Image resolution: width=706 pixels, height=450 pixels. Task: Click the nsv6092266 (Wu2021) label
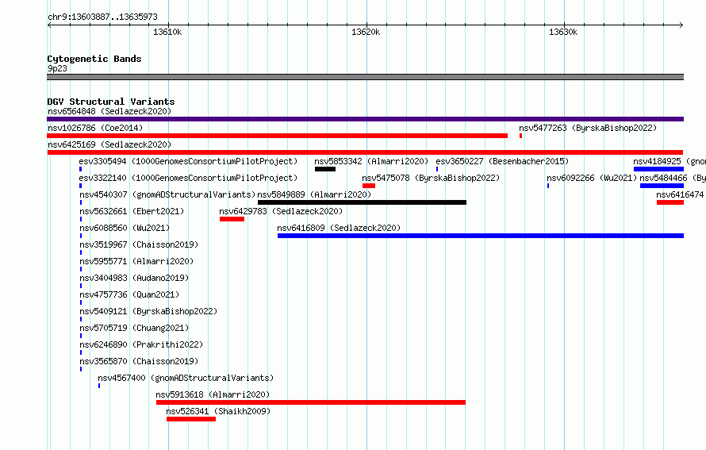coord(592,178)
